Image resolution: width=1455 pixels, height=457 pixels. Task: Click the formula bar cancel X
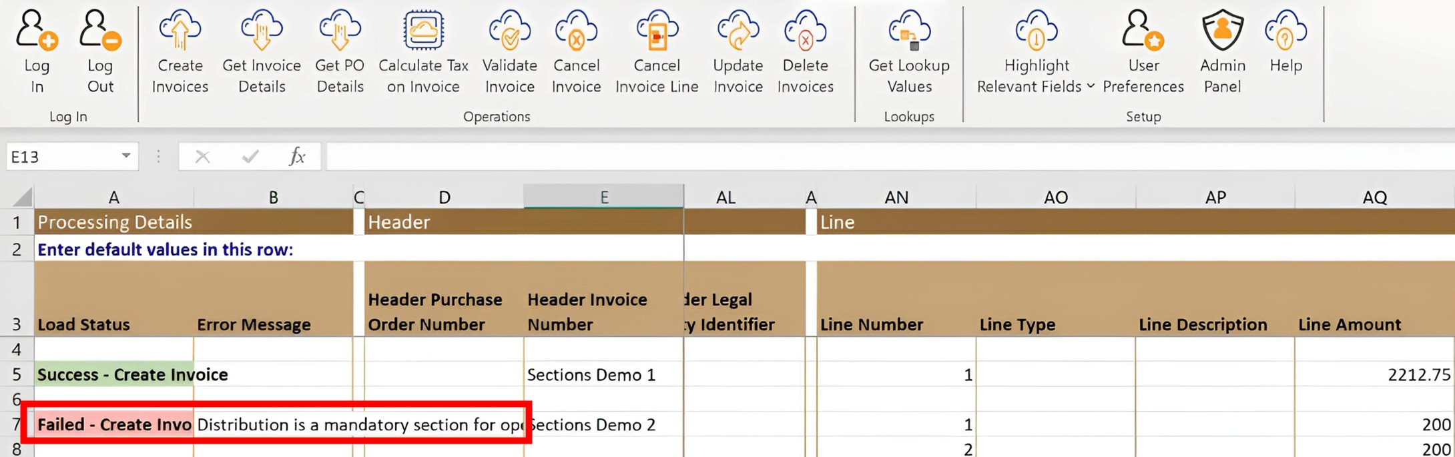click(x=202, y=157)
